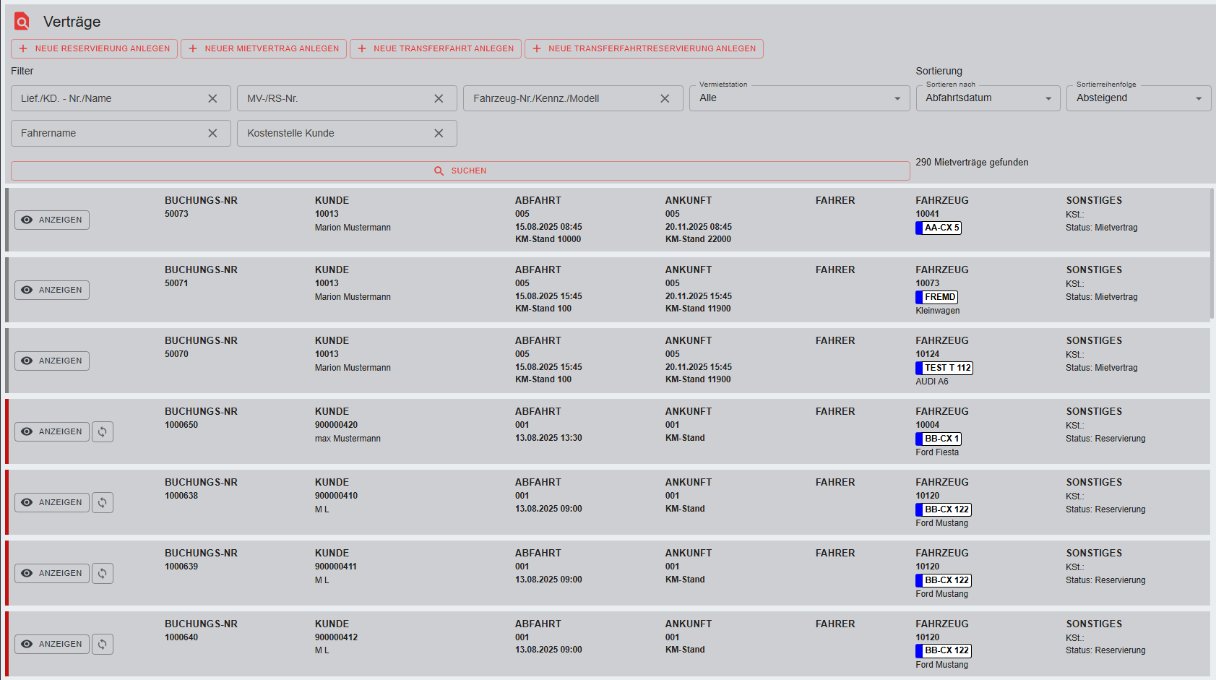The width and height of the screenshot is (1216, 680).
Task: Show booking 50073 via Anzeigen
Action: (52, 220)
